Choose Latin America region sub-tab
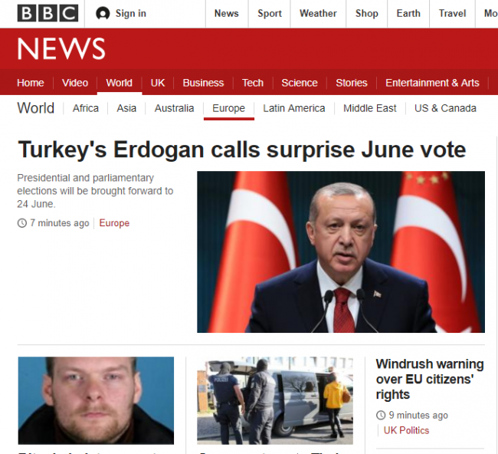Viewport: 498px width, 454px height. click(293, 108)
